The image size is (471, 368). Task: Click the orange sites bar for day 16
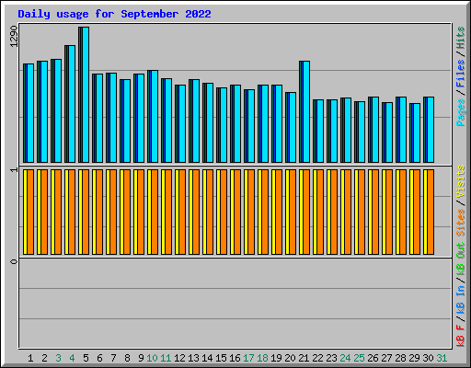(x=237, y=212)
